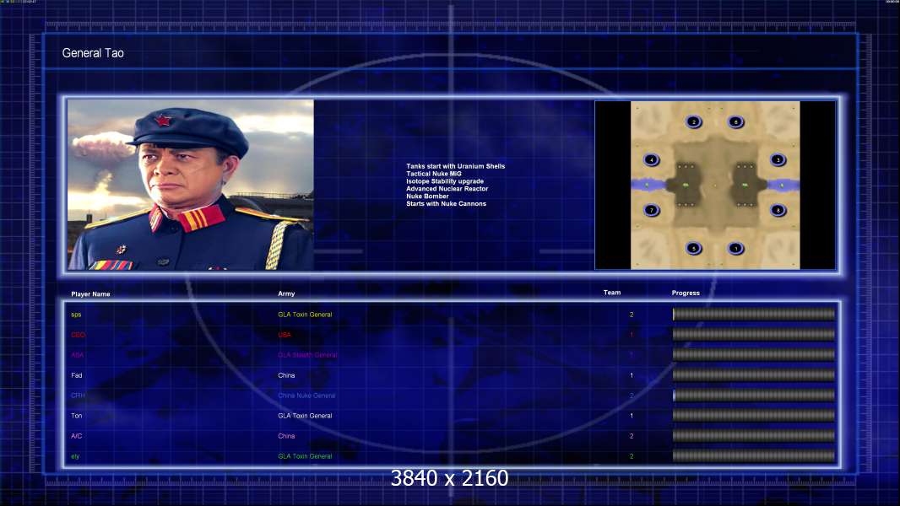Click team number in Ton row

click(x=632, y=416)
